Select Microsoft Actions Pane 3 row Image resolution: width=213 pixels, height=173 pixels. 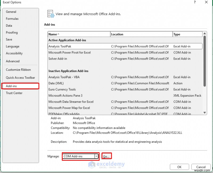pyautogui.click(x=125, y=96)
